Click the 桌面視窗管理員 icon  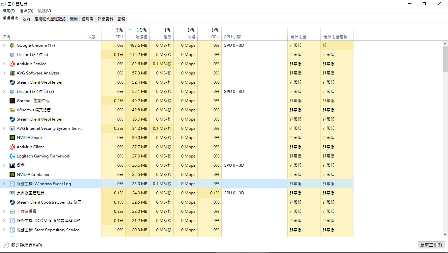pos(12,193)
